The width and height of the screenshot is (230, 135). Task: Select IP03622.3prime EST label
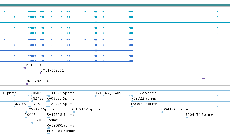[144, 104]
